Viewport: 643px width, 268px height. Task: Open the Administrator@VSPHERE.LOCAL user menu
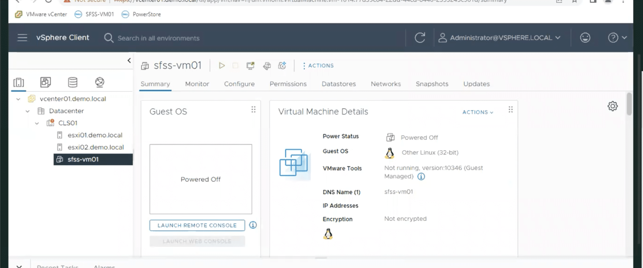(x=499, y=38)
